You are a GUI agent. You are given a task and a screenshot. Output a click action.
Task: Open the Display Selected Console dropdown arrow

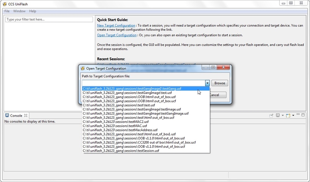tap(283, 115)
